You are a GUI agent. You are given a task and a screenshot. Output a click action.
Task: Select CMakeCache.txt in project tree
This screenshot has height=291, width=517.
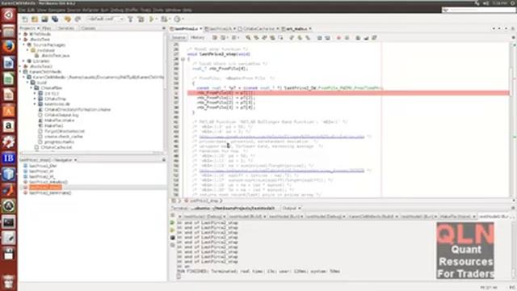[57, 147]
